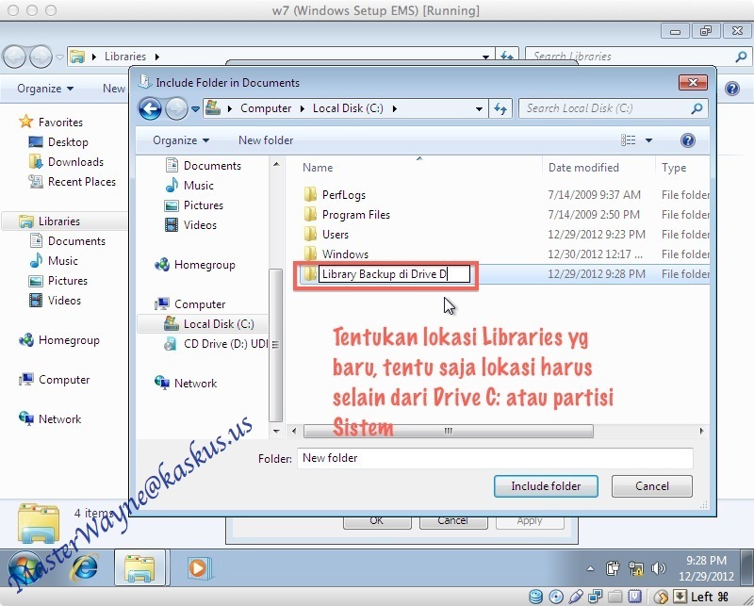Open help icon in Libraries window toolbar
Image resolution: width=754 pixels, height=606 pixels.
(732, 89)
